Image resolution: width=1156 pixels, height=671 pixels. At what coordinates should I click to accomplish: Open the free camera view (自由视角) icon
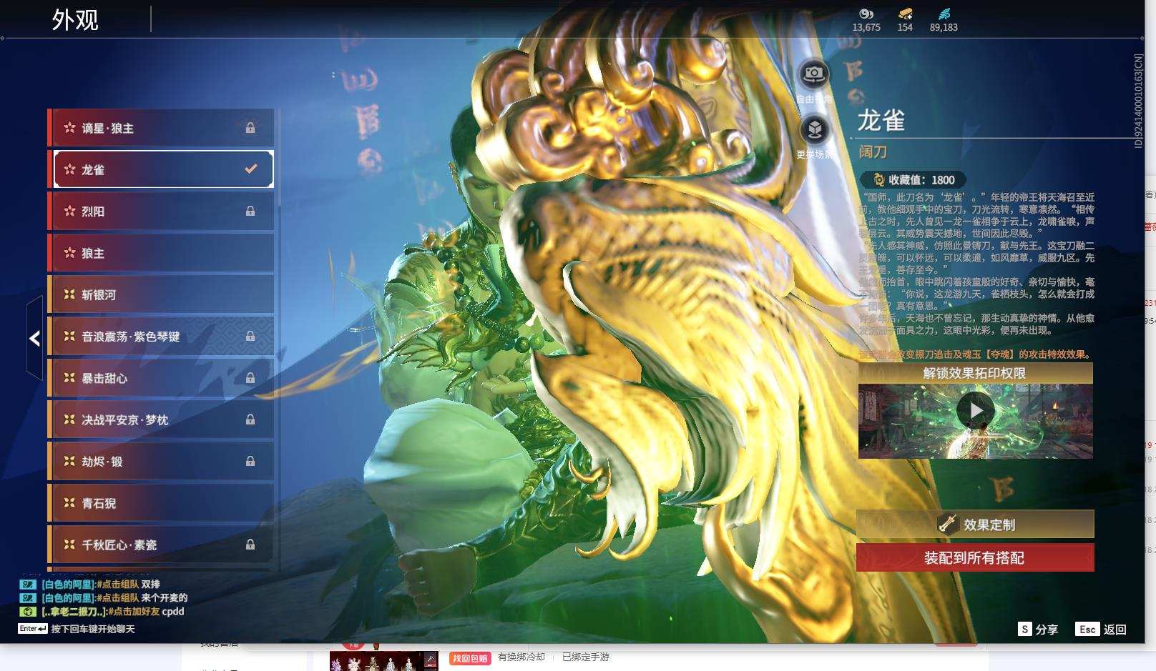pos(814,73)
